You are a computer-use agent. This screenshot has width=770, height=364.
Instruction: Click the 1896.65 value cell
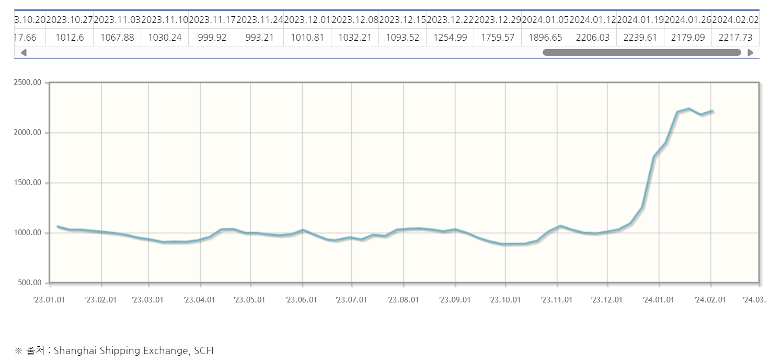click(545, 38)
